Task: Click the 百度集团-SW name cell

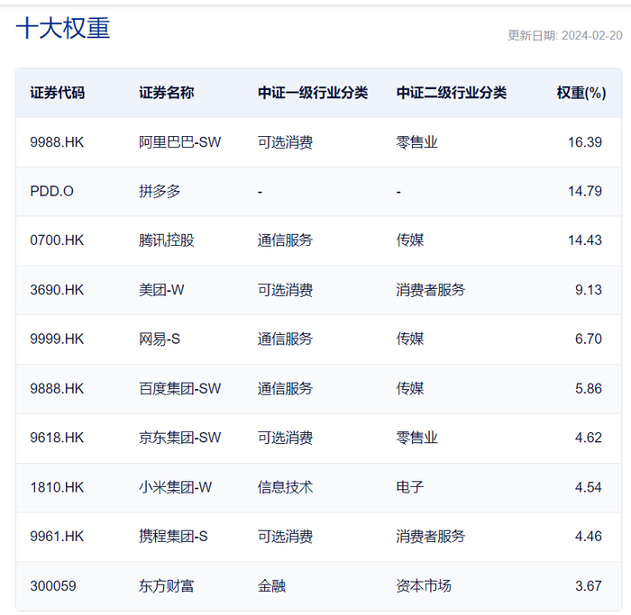Action: (180, 389)
